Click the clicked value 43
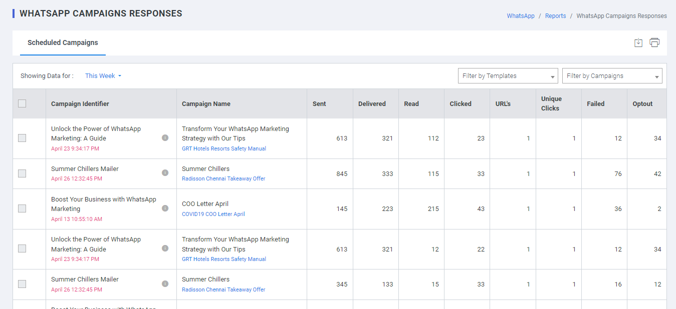The image size is (676, 309). pos(481,209)
